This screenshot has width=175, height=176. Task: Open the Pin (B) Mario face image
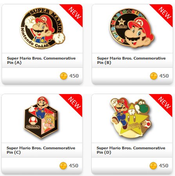(132, 28)
